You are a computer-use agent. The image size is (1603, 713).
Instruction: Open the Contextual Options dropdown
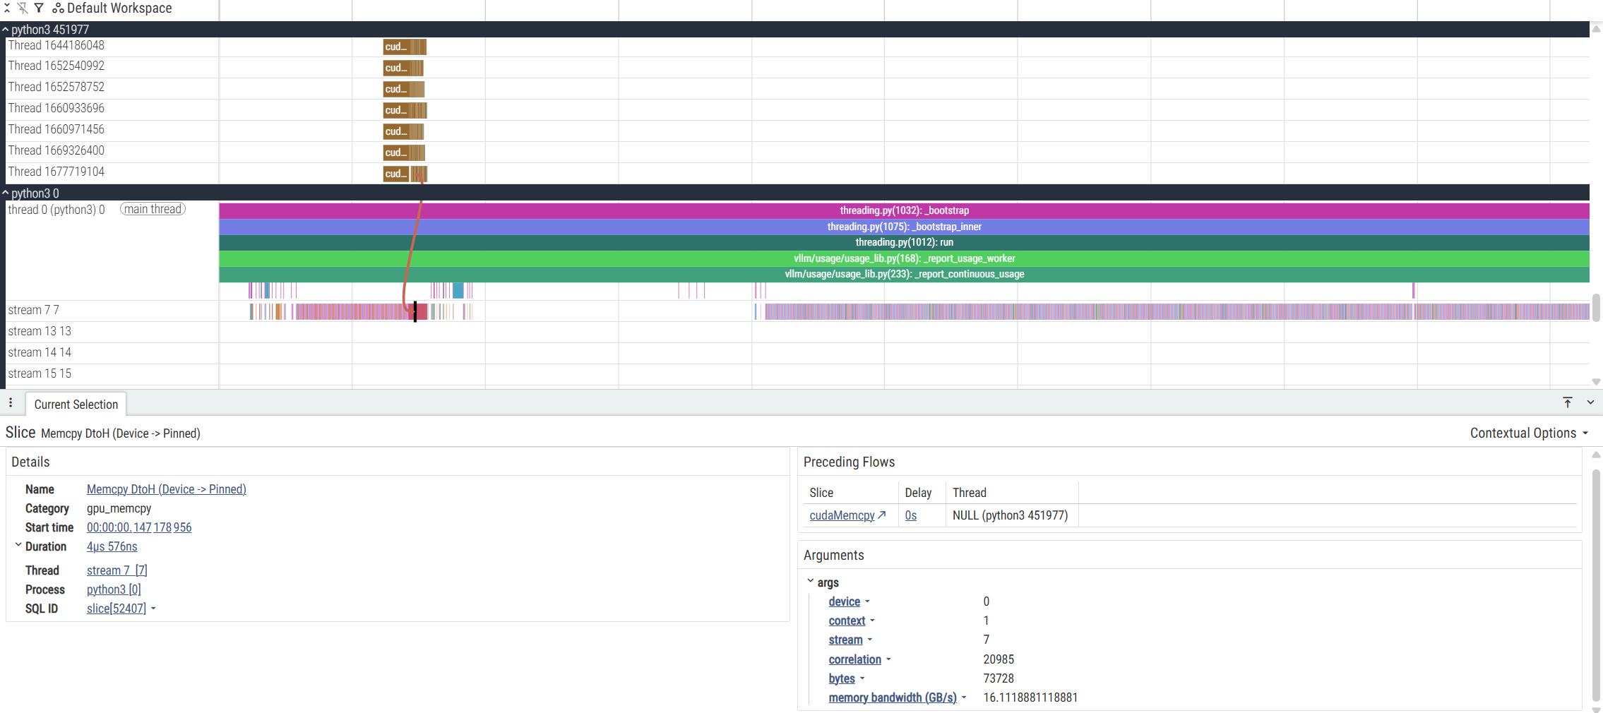click(1528, 433)
